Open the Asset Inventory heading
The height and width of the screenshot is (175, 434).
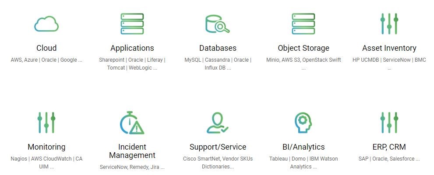[x=389, y=48]
